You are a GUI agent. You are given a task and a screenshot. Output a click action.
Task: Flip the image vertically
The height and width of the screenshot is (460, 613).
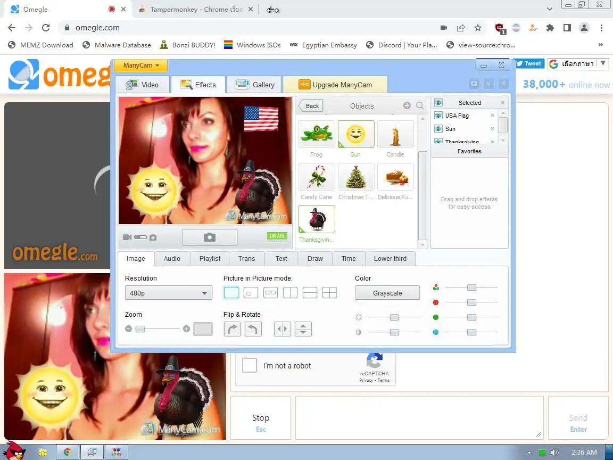[x=303, y=329]
